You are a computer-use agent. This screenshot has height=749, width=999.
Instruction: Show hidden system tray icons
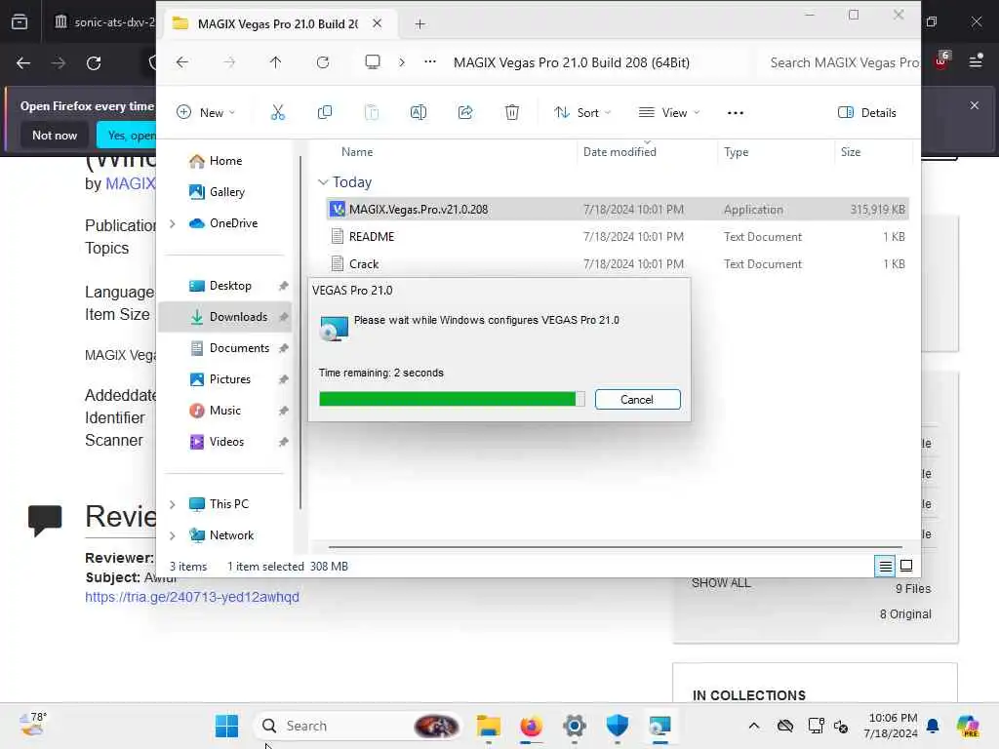(754, 726)
